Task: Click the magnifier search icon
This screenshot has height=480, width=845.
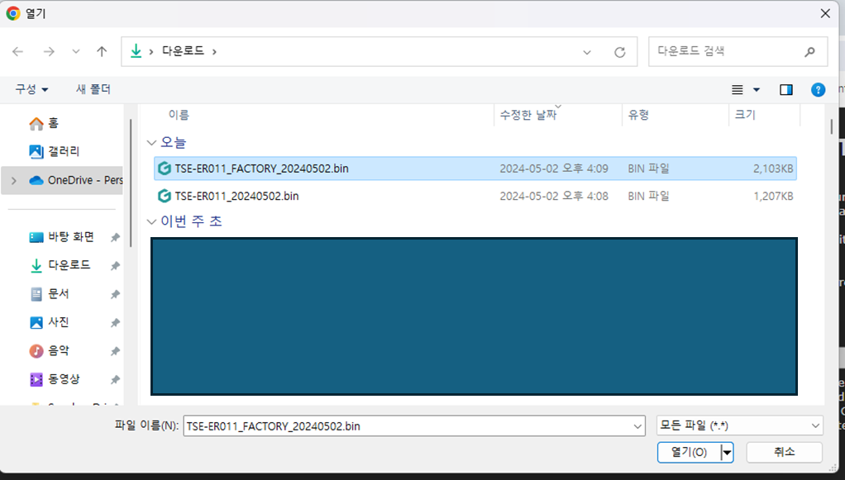Action: [809, 52]
